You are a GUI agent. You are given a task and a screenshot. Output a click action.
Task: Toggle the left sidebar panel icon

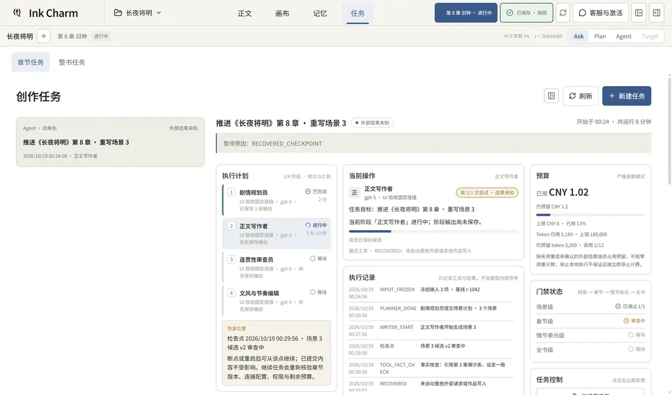pyautogui.click(x=638, y=13)
